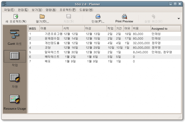Click start date 1월 2일
This screenshot has width=185, height=122.
[x=70, y=57]
